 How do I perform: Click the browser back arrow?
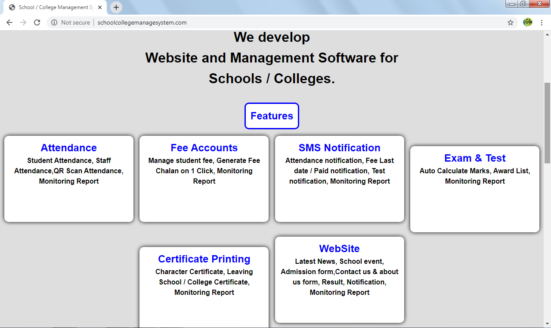(9, 22)
